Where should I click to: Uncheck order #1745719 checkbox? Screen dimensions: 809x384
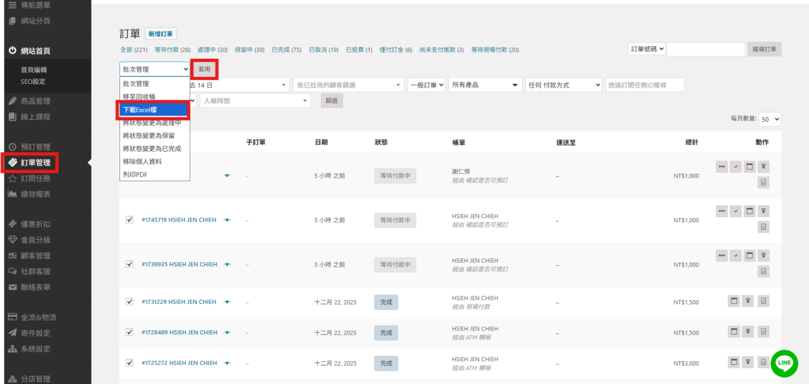[x=130, y=220]
